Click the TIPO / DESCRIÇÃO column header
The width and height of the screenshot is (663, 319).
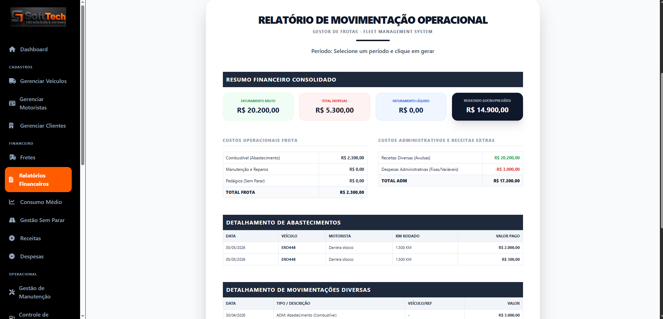coord(293,303)
